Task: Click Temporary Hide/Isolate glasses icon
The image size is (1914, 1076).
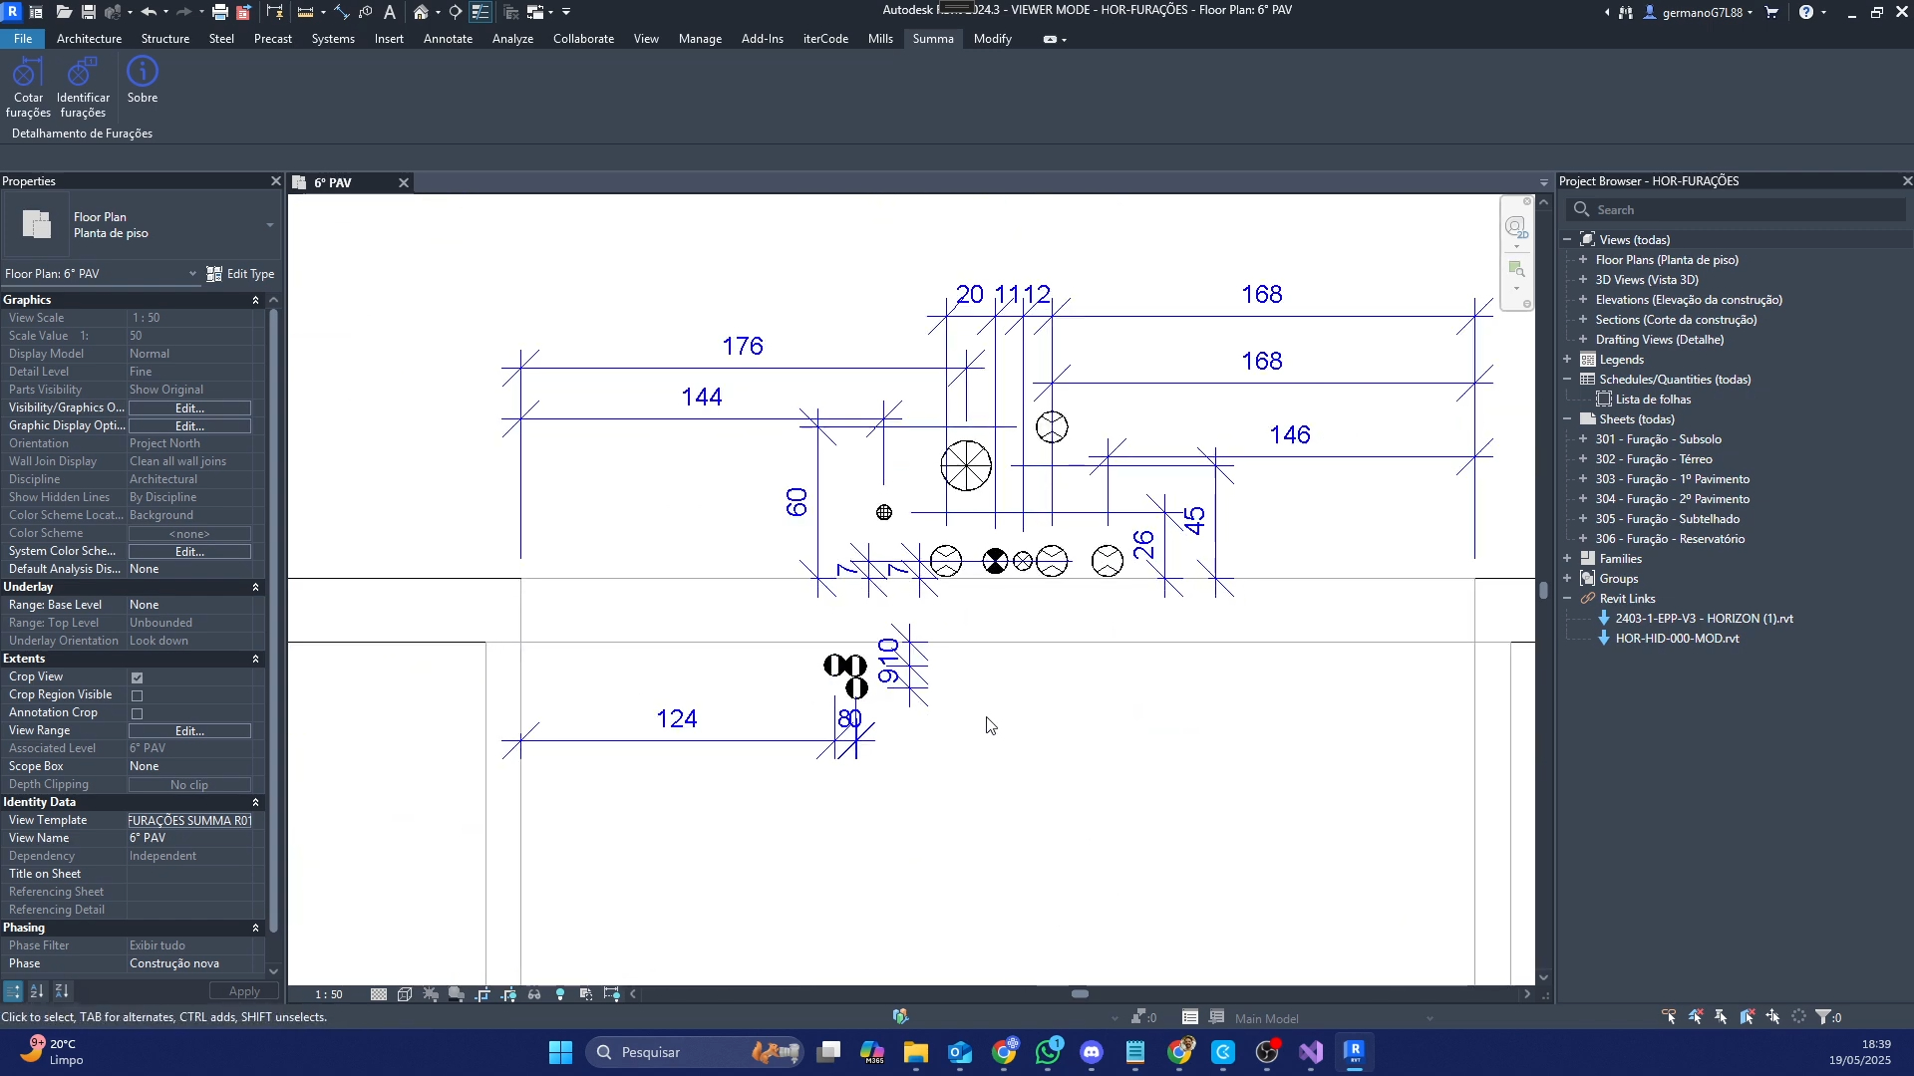Action: [x=534, y=994]
